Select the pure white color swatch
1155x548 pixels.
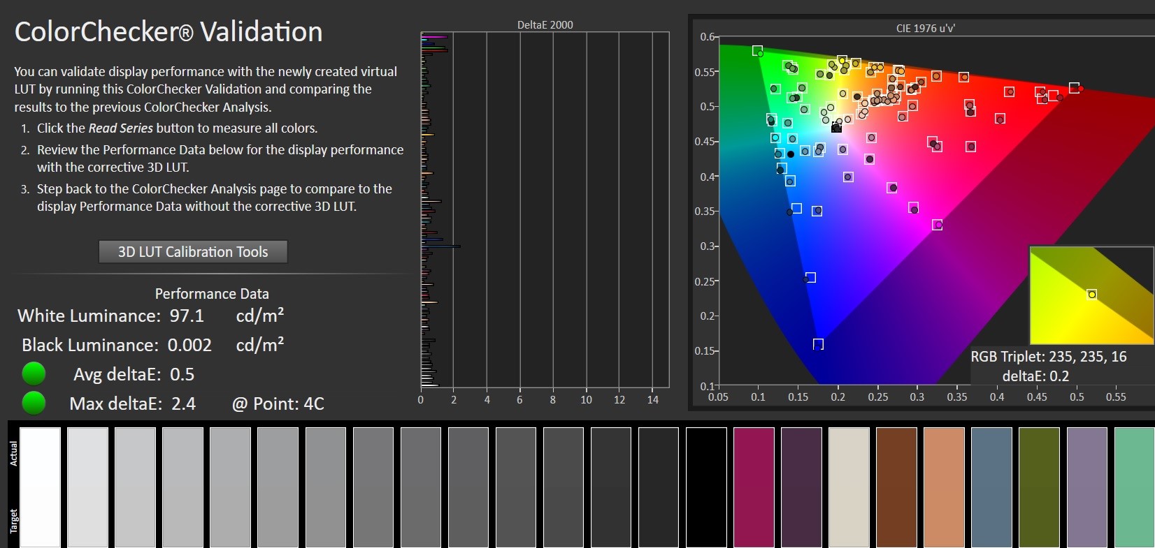40,487
